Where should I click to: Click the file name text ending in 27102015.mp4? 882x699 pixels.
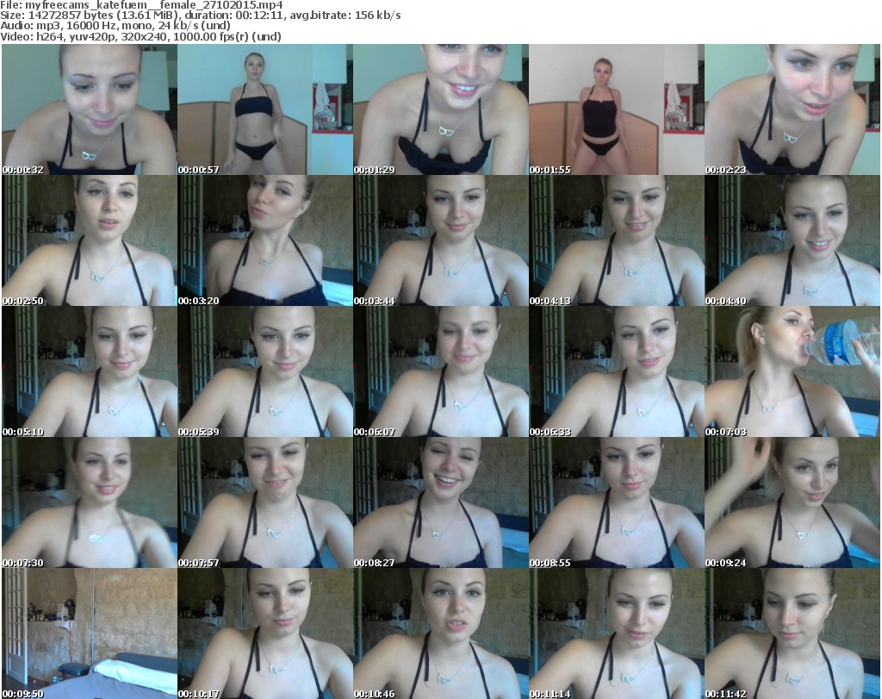click(x=153, y=5)
